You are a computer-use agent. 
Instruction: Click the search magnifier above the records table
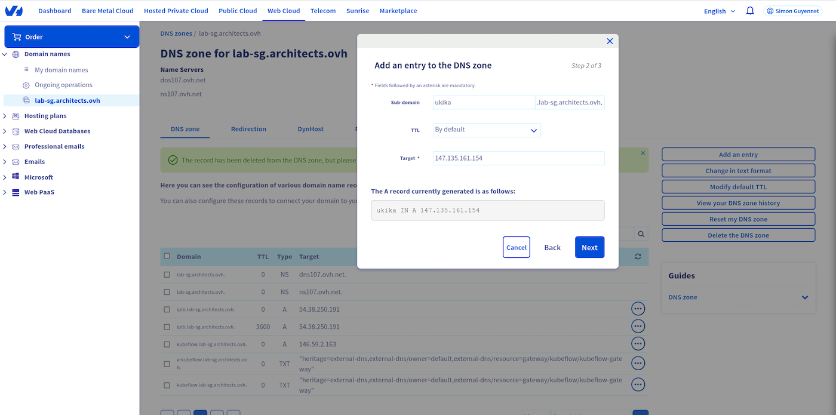[x=641, y=233]
